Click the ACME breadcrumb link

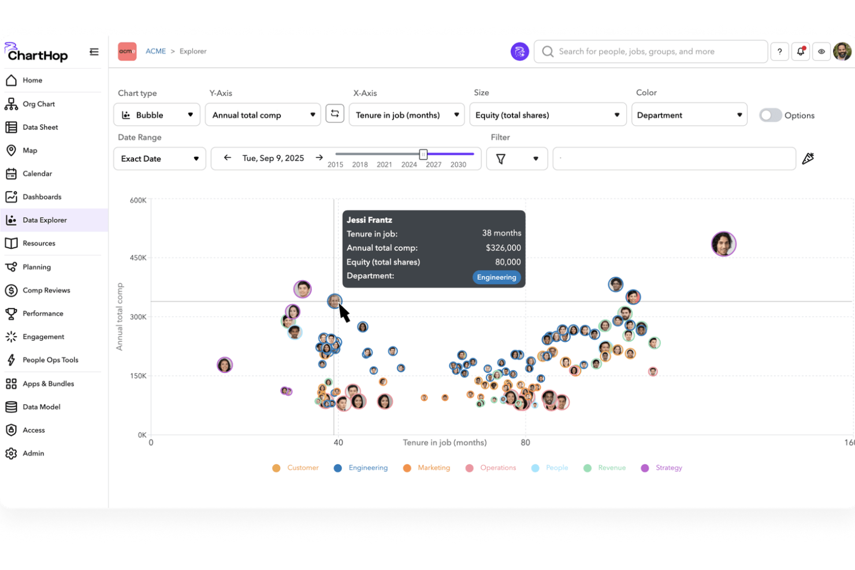click(155, 51)
